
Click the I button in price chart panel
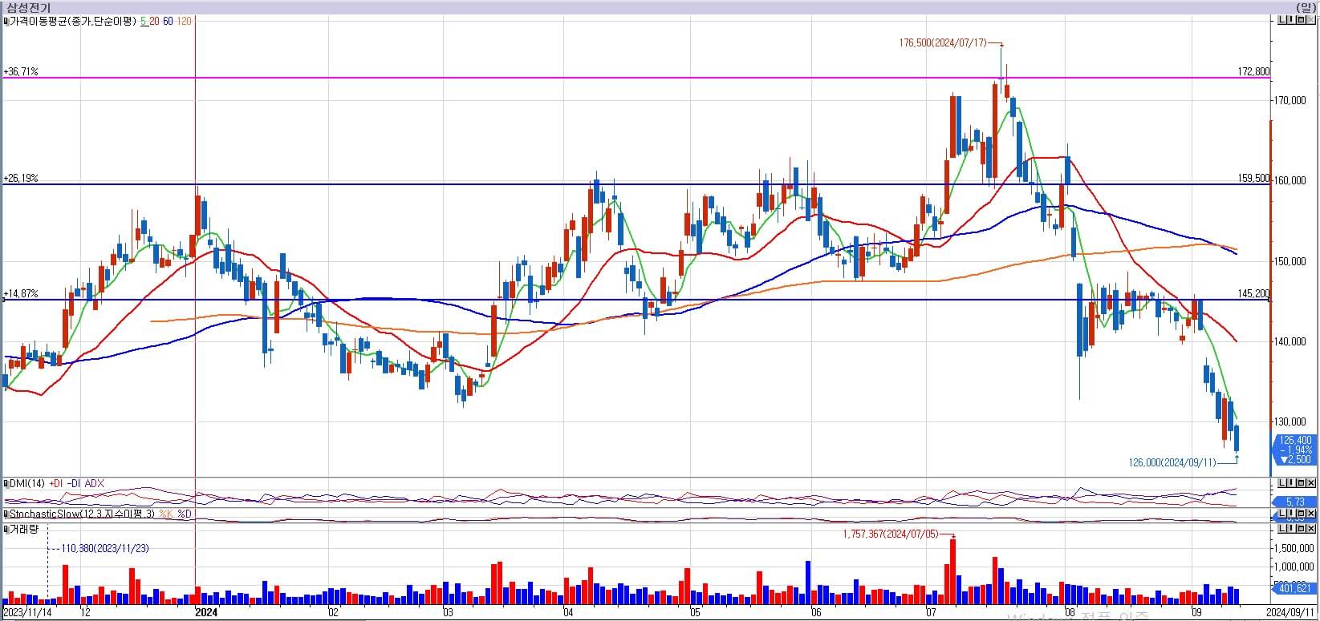1292,22
